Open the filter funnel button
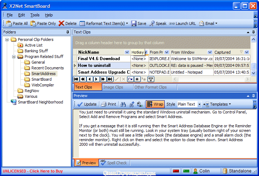 151,79
